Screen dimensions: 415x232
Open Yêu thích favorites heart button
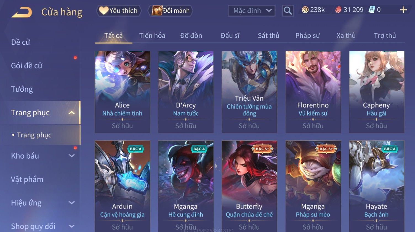(119, 11)
